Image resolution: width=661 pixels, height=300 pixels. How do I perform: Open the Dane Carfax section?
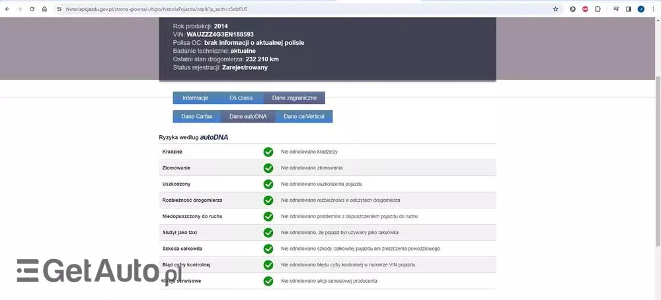196,116
